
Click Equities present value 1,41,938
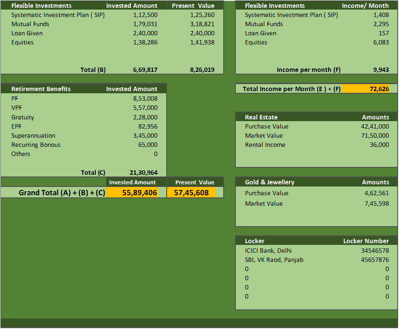tap(202, 43)
